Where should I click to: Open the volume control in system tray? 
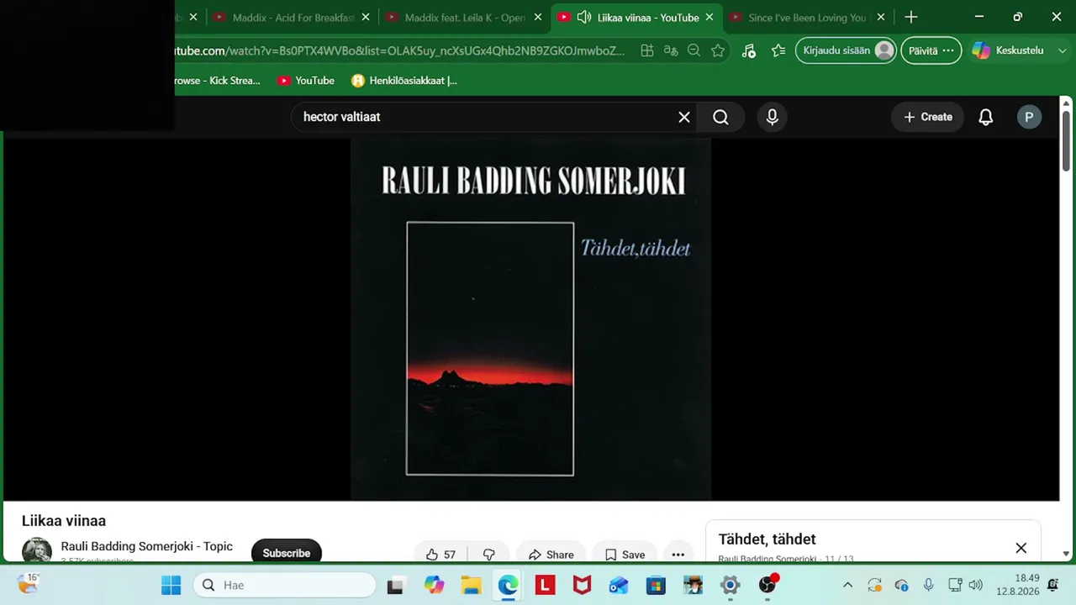coord(975,585)
